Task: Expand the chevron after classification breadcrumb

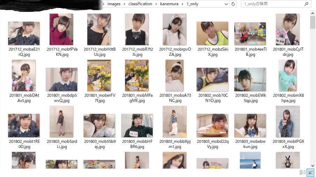Action: 156,4
